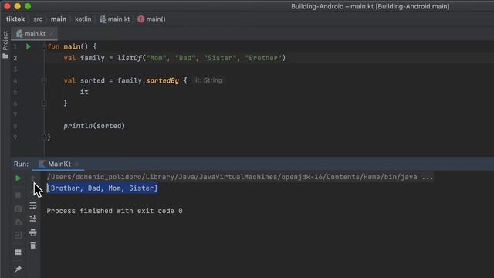
Task: Click fold end marker on line 9
Action: tap(44, 137)
